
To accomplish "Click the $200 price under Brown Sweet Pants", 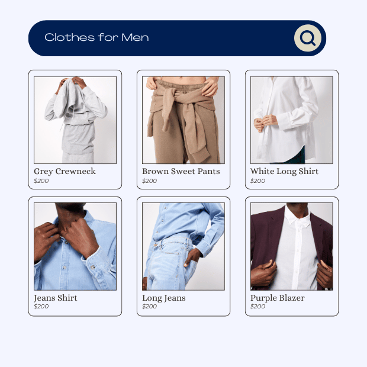I will 150,181.
